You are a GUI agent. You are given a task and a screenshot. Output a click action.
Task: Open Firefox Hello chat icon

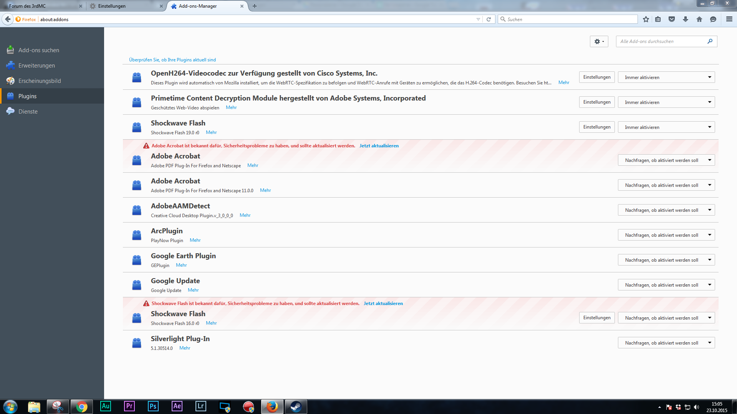coord(713,19)
